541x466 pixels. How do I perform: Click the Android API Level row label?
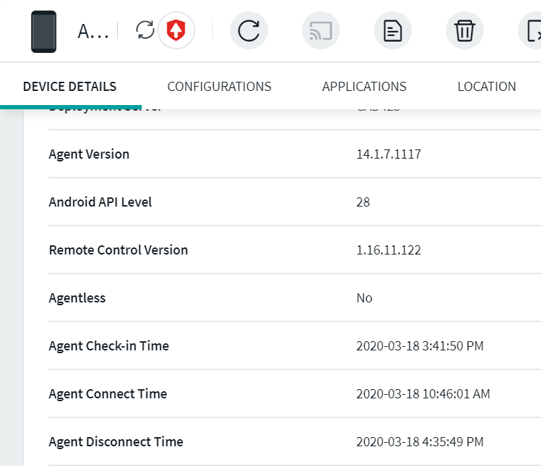point(100,202)
